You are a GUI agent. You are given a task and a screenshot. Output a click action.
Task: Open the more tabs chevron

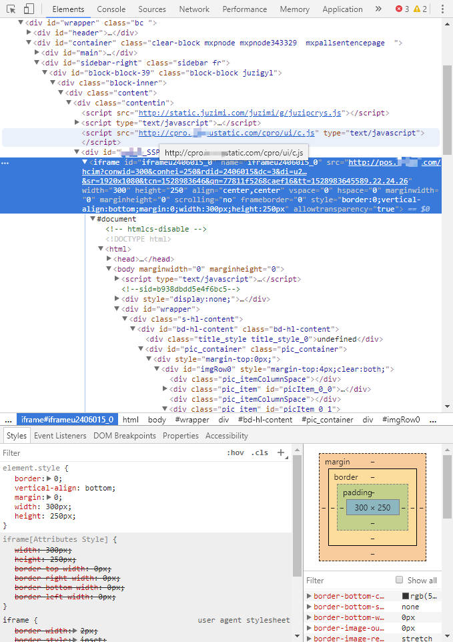pyautogui.click(x=378, y=9)
